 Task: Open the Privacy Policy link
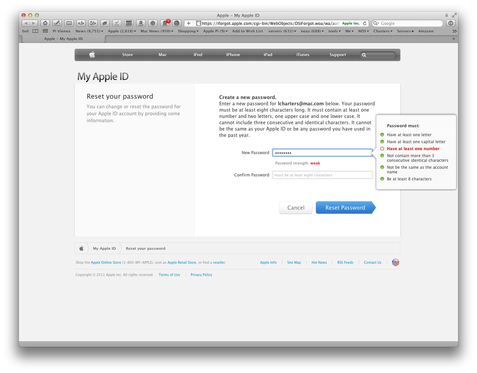[201, 275]
